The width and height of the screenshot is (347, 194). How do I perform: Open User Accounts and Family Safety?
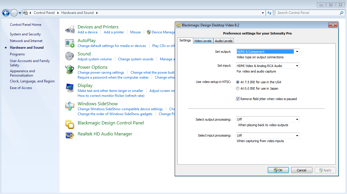tap(30, 63)
